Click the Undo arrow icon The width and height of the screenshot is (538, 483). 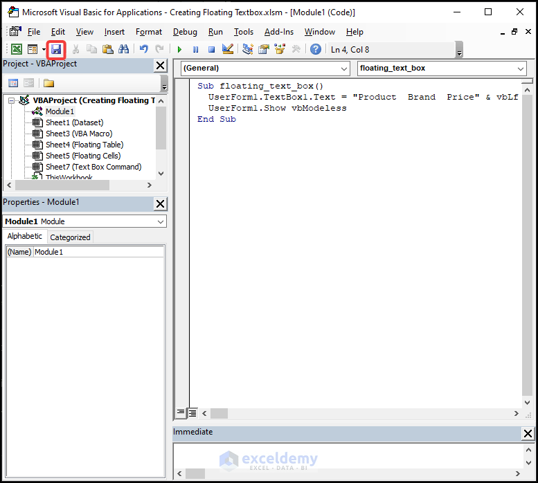144,49
